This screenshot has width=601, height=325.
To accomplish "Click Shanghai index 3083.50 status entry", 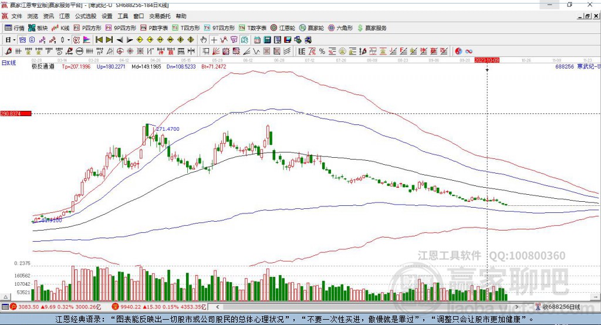I will coord(57,307).
